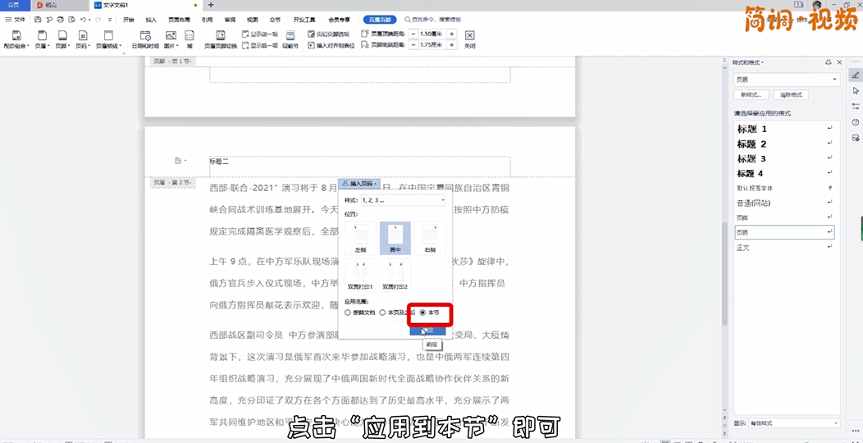Select the 整篇文档 radio option
This screenshot has height=443, width=863.
point(348,313)
